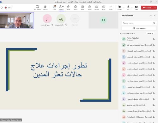Open the meeting Chat
This screenshot has height=123, width=158.
(x=54, y=8)
